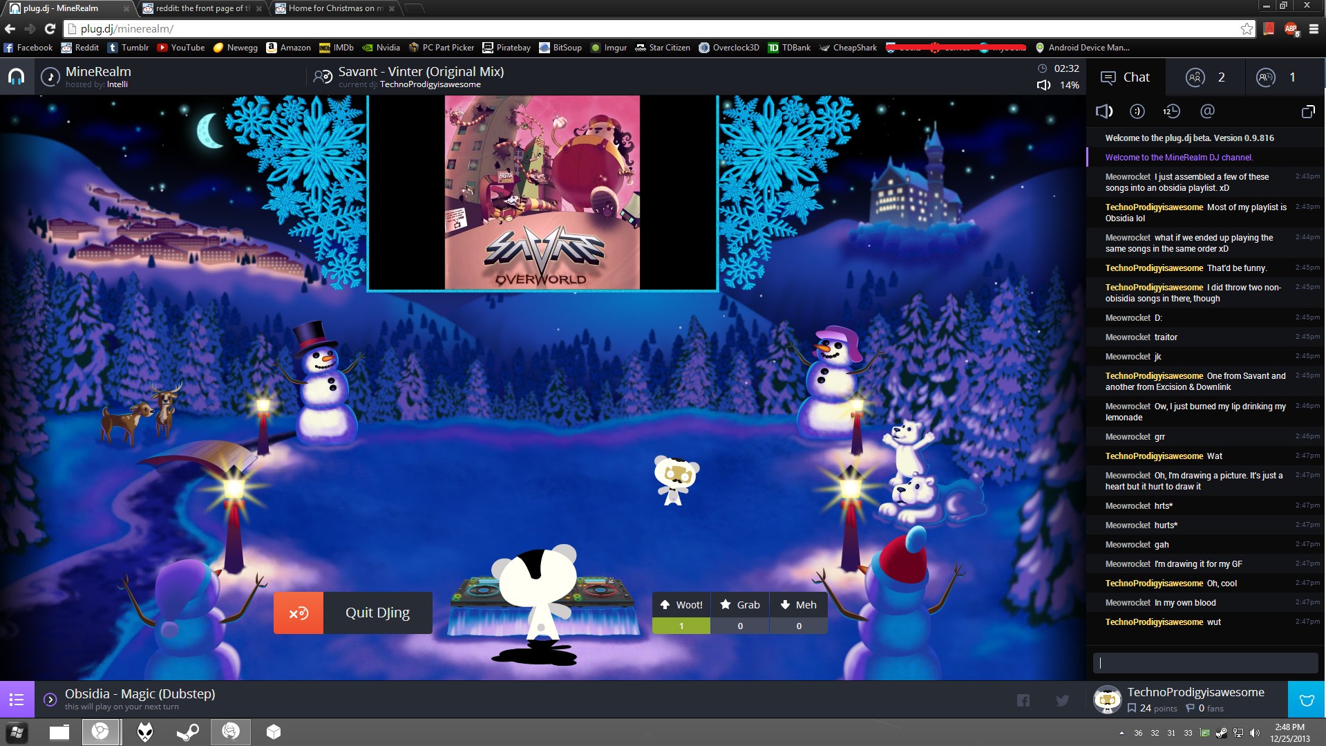Screen dimensions: 1326x746
Task: Type in the chat input field
Action: (1204, 663)
